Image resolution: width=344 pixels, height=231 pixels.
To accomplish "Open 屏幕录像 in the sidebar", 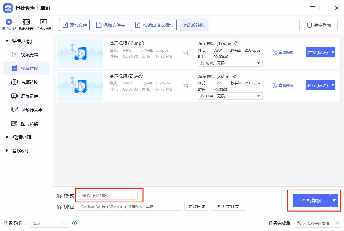I will click(26, 96).
